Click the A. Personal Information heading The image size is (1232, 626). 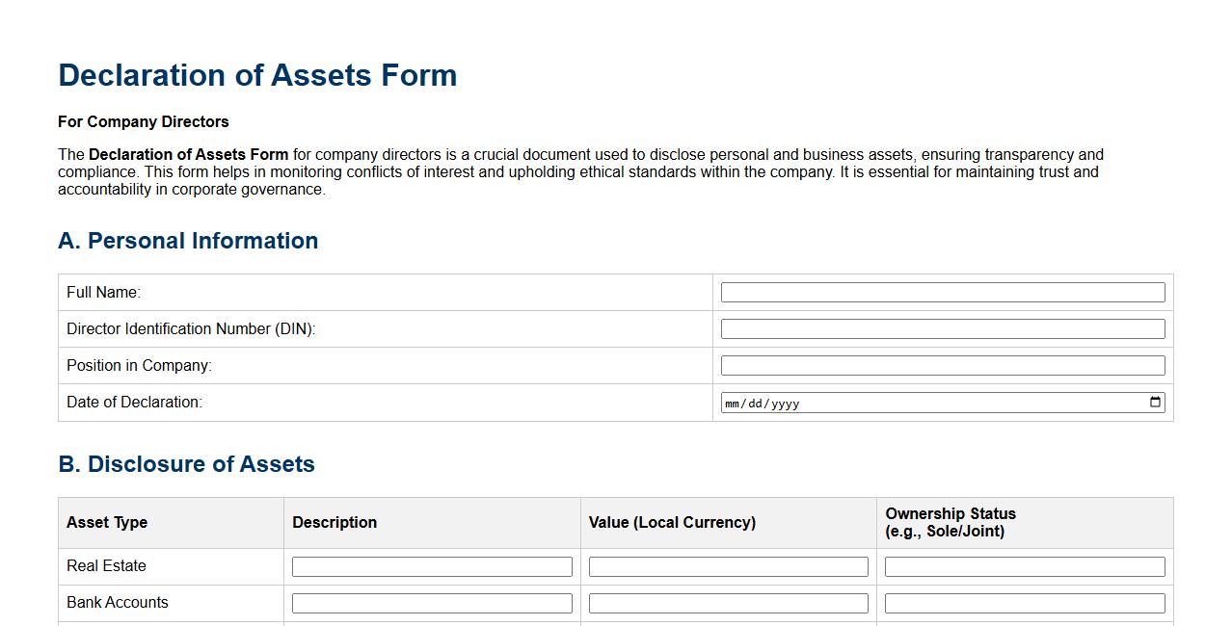[x=188, y=241]
